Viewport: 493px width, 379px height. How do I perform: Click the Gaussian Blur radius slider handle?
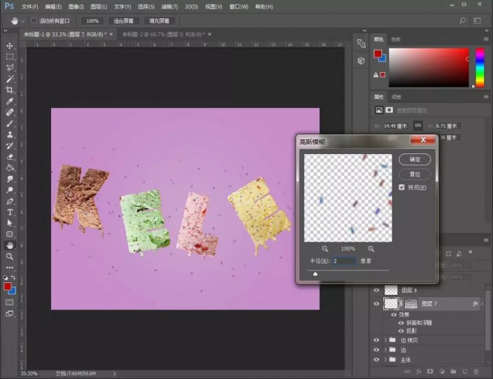(x=315, y=274)
